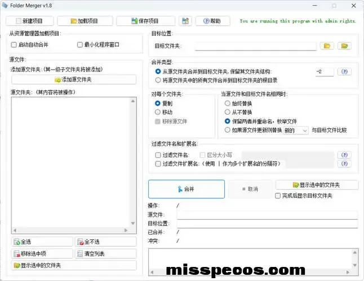This screenshot has width=364, height=281.
Task: Open the 帮助 (Help) button
Action: point(212,21)
